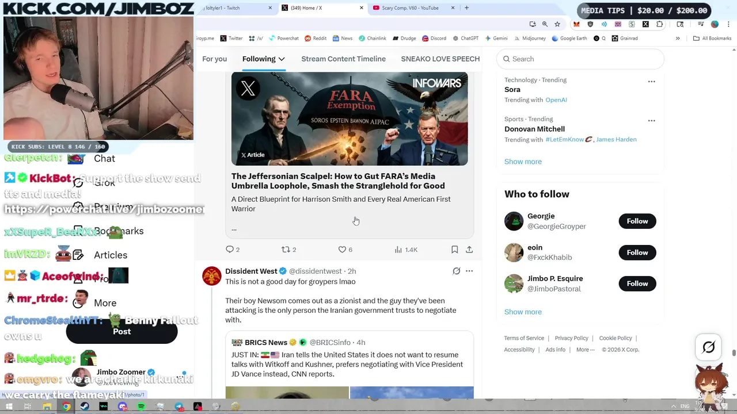Open reply icon on Jeffersonian Scalpel post
This screenshot has width=737, height=414.
[230, 250]
